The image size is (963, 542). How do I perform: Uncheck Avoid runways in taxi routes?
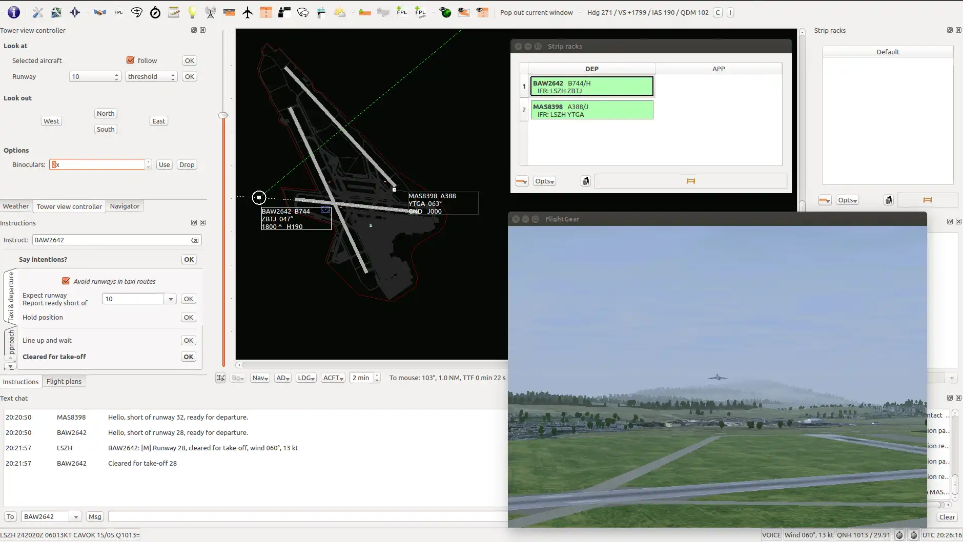[66, 281]
